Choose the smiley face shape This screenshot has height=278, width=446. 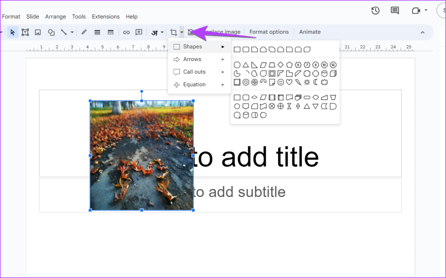(x=281, y=82)
